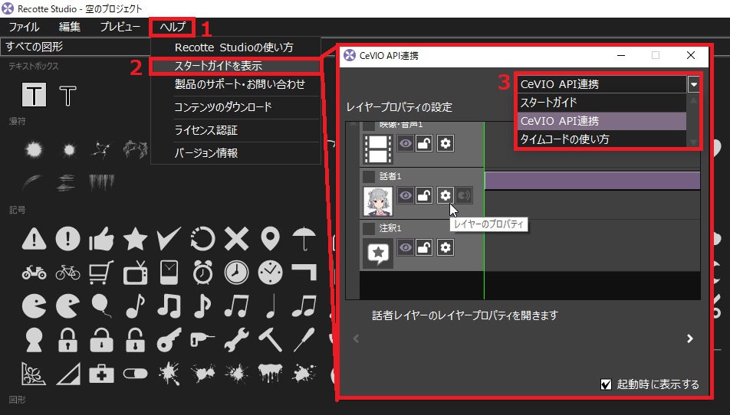The image size is (730, 415).
Task: Click コンテンツのダウンロード menu item
Action: coord(222,107)
